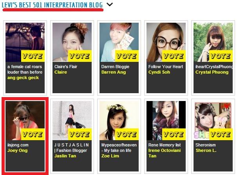This screenshot has height=175, width=237.
Task: Vote for Mypeaceofheaven by Zoe Lim
Action: (127, 134)
